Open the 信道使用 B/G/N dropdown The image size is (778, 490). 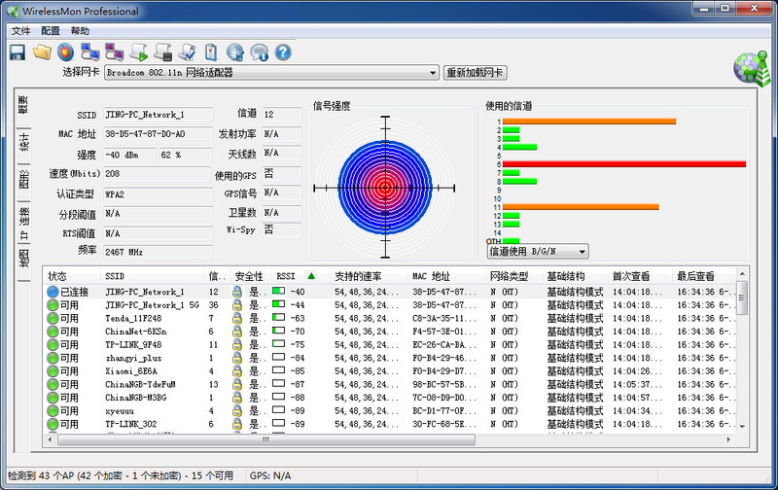click(x=583, y=252)
